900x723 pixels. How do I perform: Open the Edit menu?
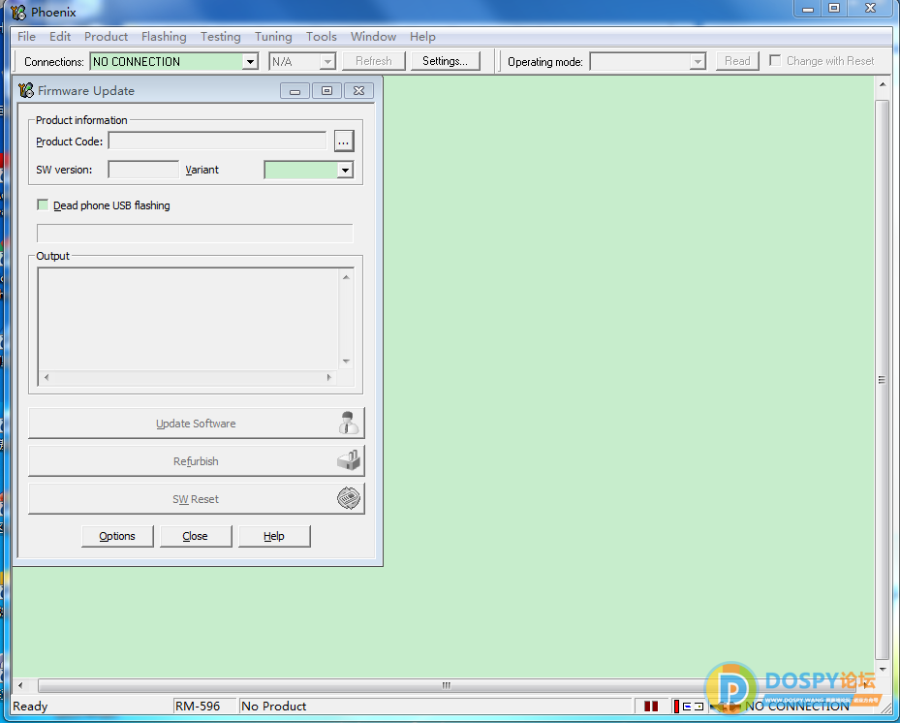(60, 36)
